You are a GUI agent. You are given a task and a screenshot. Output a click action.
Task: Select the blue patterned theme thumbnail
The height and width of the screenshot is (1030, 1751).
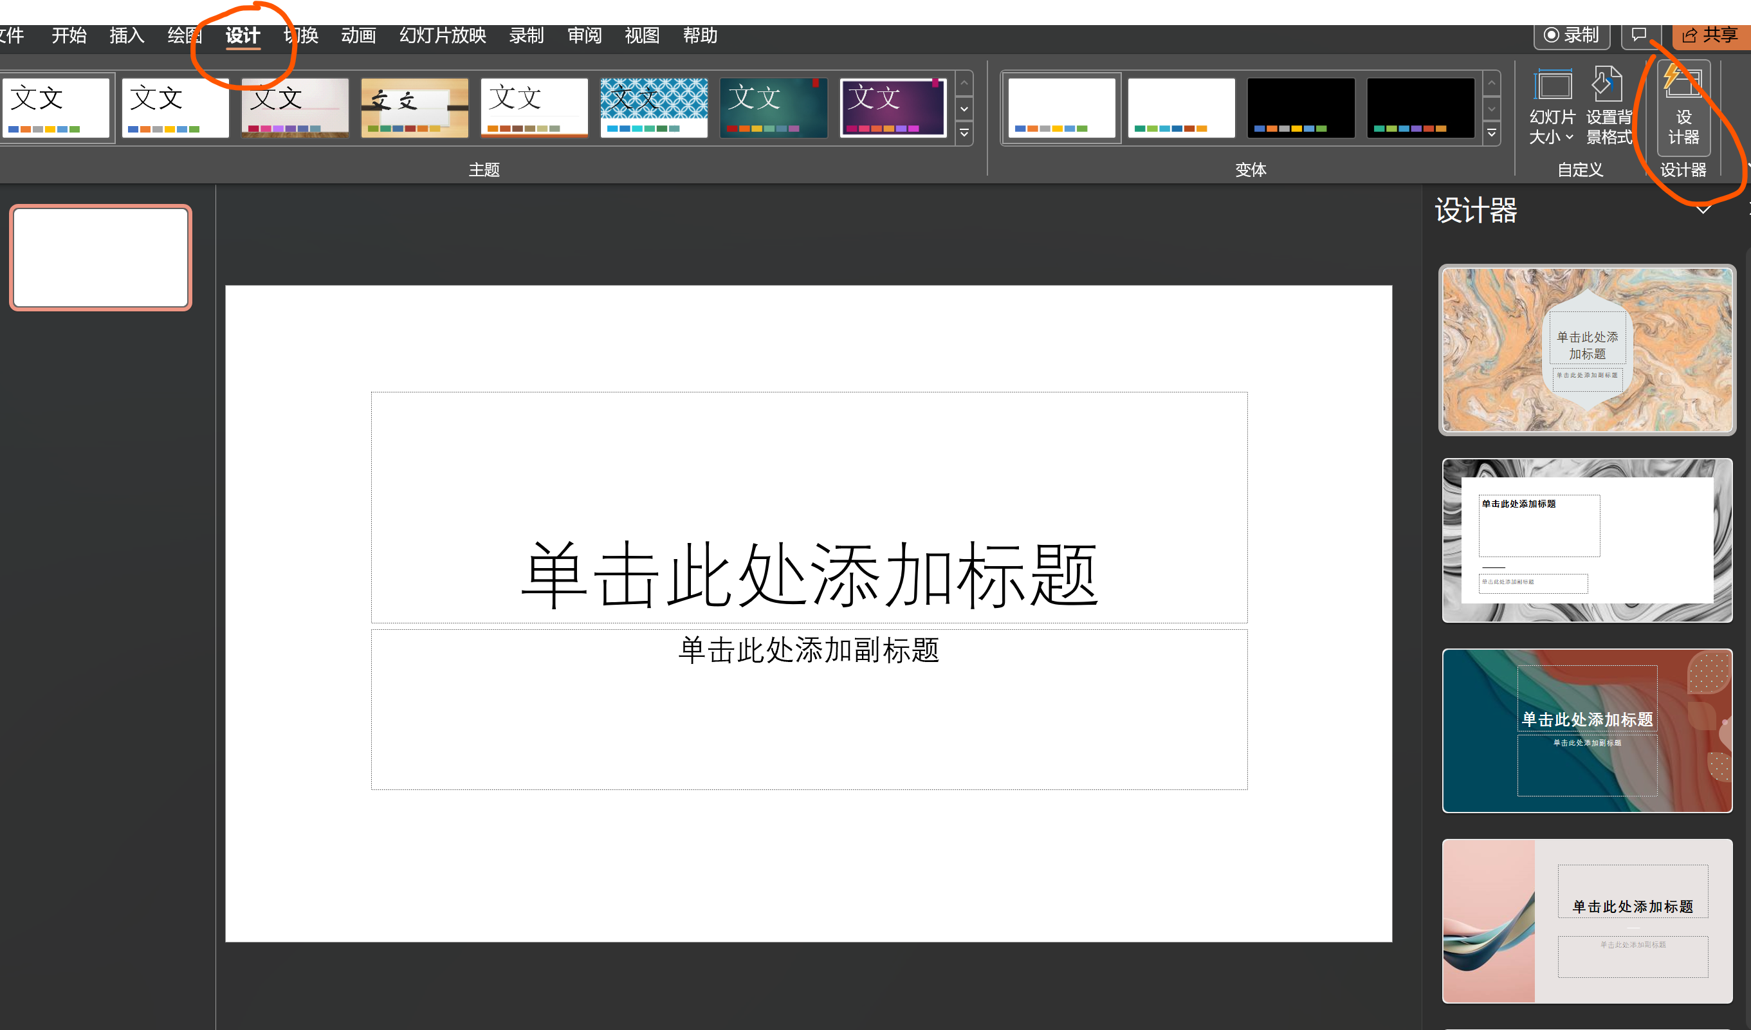click(654, 107)
